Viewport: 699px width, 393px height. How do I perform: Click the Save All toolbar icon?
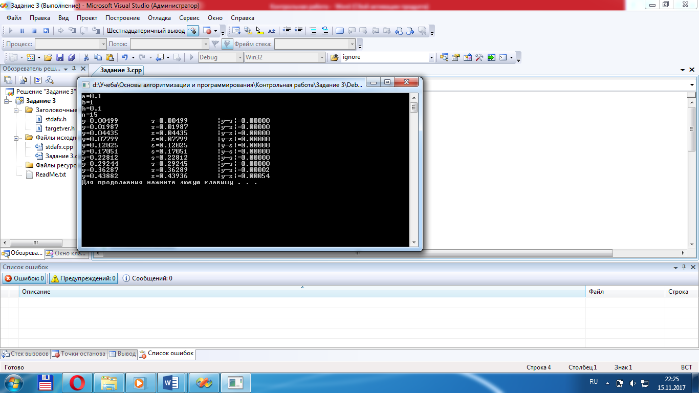pos(72,57)
